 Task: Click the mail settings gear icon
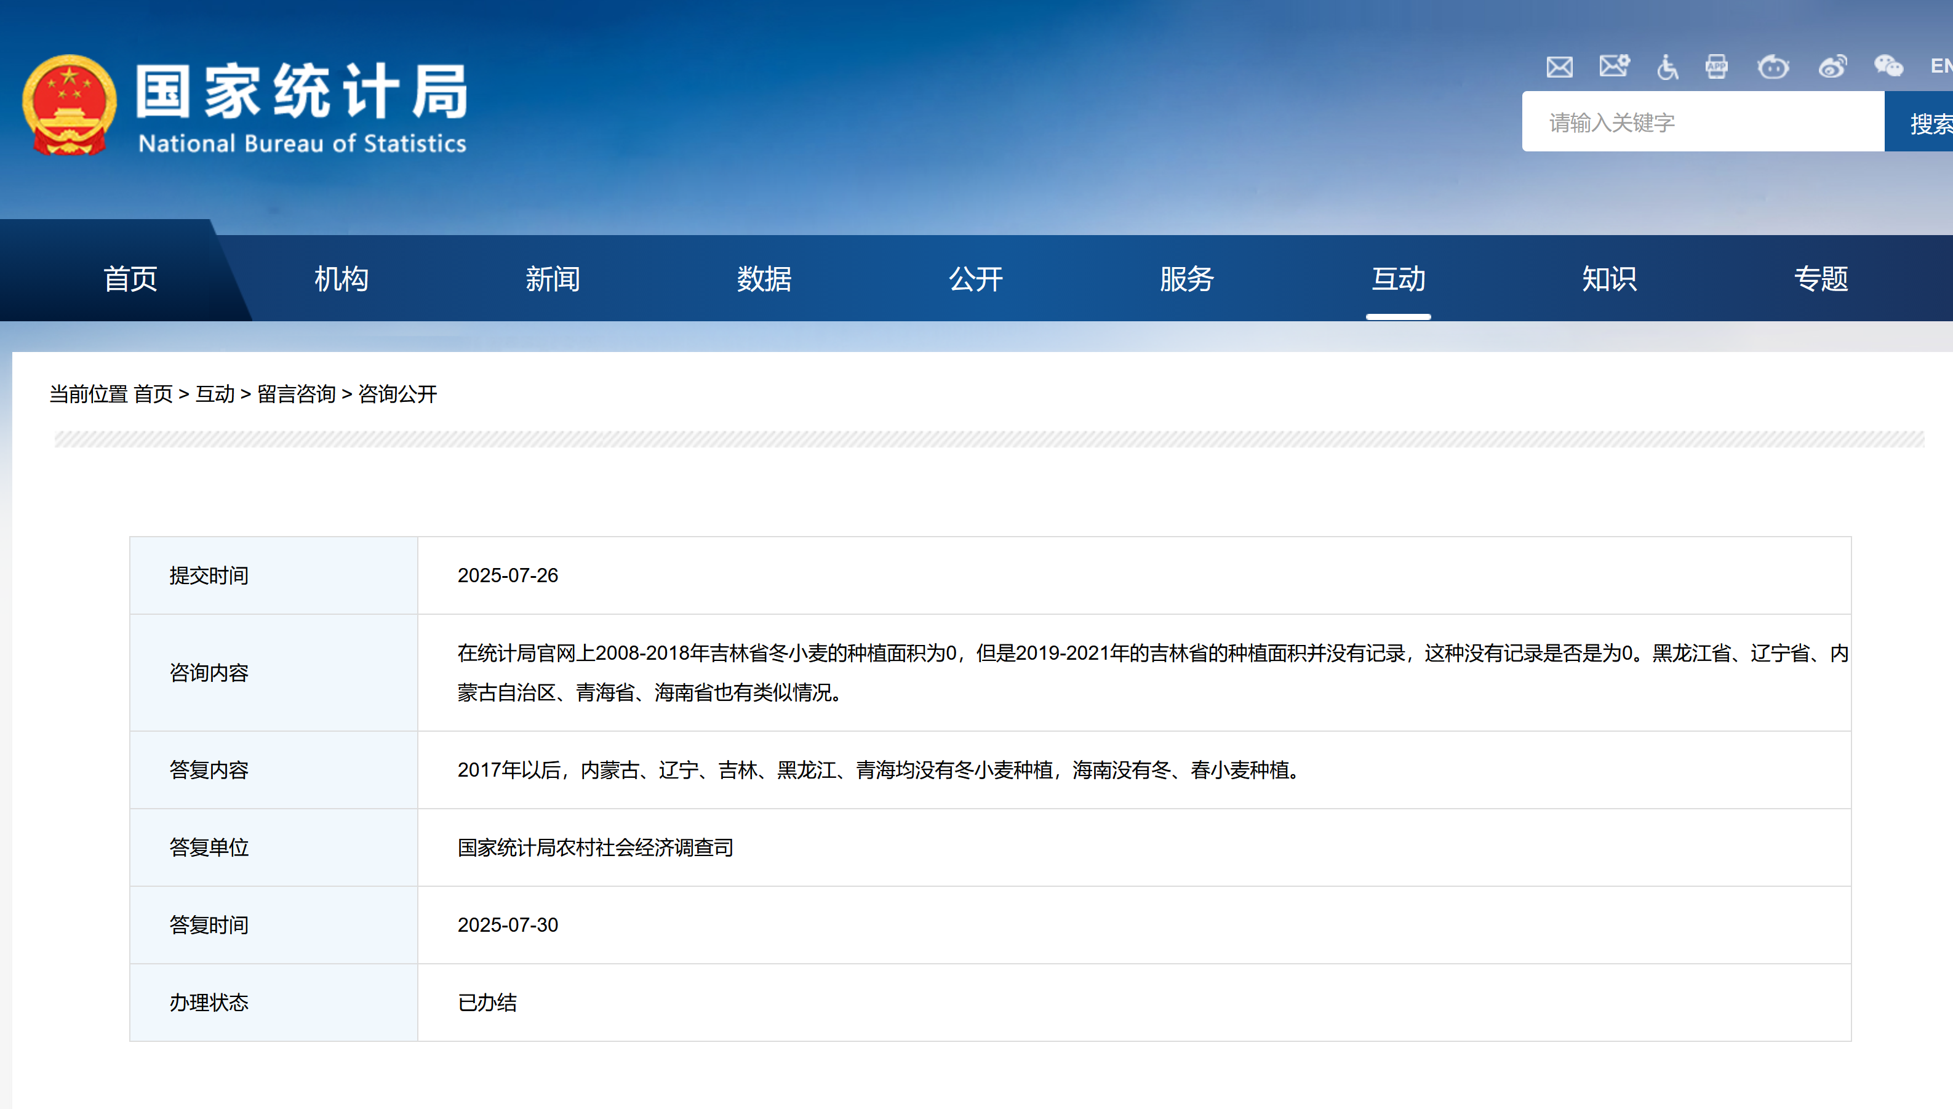(x=1613, y=65)
